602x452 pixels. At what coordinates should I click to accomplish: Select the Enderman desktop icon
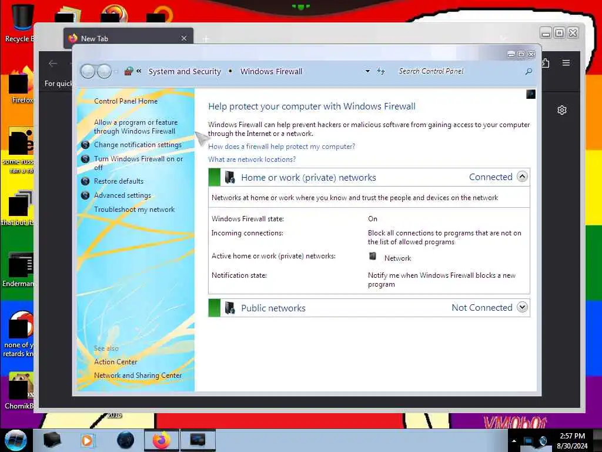(x=18, y=270)
